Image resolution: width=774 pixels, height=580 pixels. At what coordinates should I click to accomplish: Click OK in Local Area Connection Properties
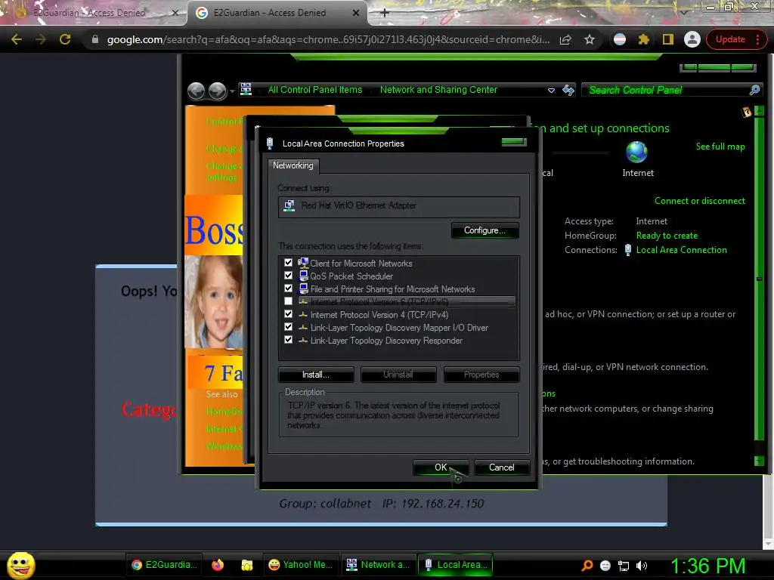click(441, 467)
